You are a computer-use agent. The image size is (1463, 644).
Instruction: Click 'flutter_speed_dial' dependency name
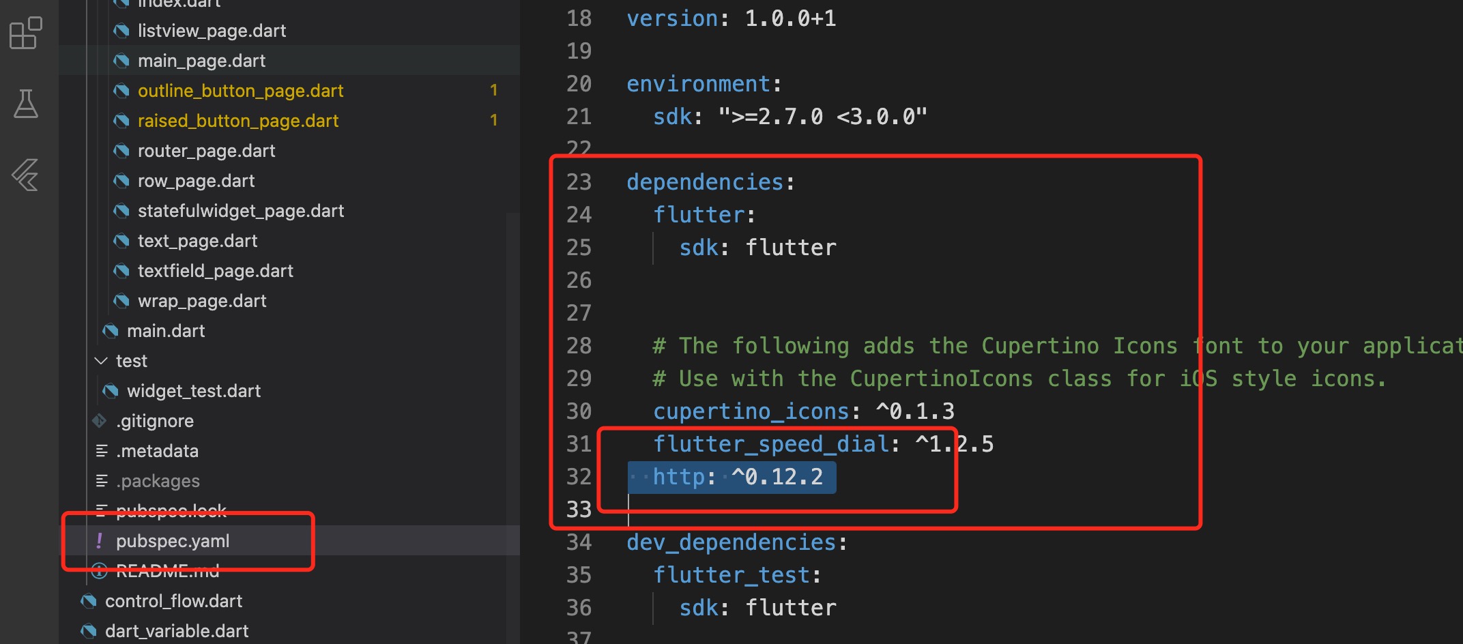coord(771,444)
